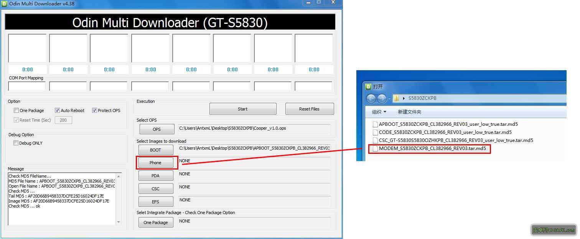Click the 'Check MD5 ... ok' log line

(x=25, y=206)
